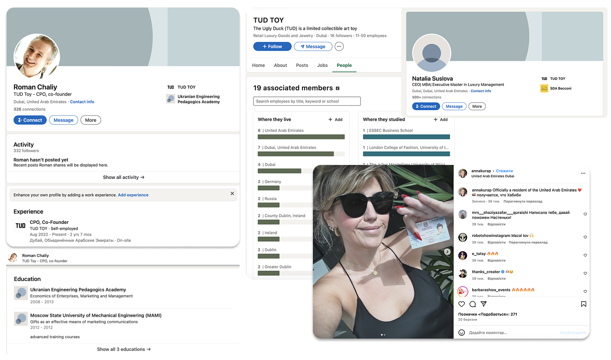Click the TUD TOY three-dot more button

tap(339, 46)
